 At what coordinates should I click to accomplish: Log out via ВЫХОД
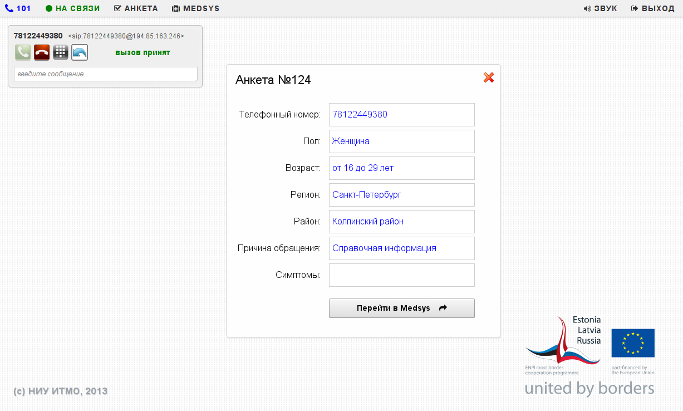653,8
